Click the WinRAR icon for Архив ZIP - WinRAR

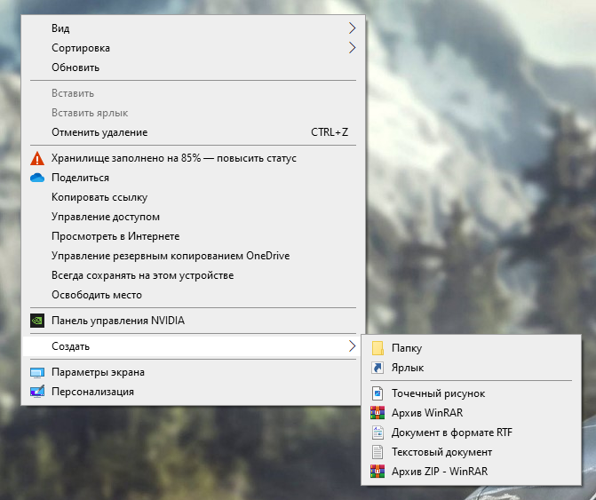pos(377,471)
